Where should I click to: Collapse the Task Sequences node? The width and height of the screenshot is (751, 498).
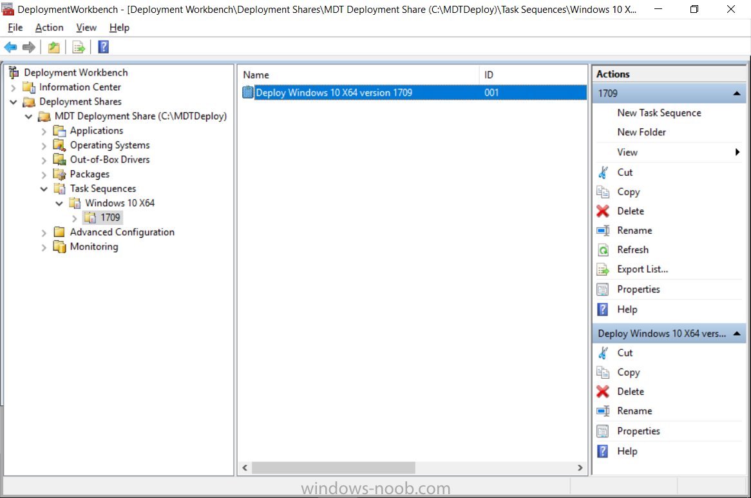click(x=44, y=189)
